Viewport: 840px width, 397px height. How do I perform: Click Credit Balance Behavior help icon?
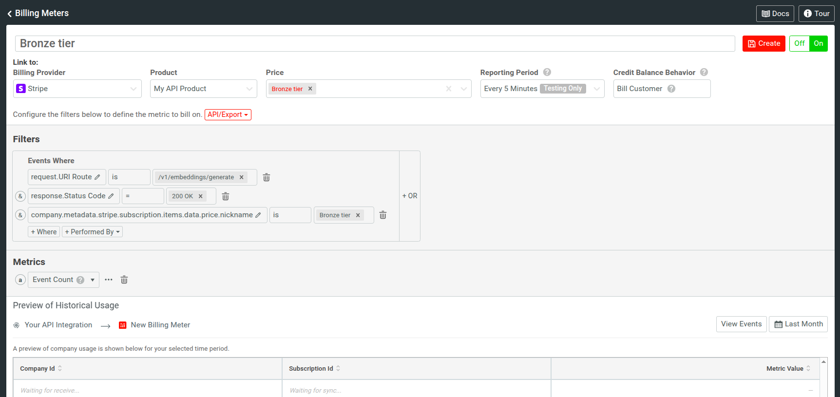[x=704, y=72]
